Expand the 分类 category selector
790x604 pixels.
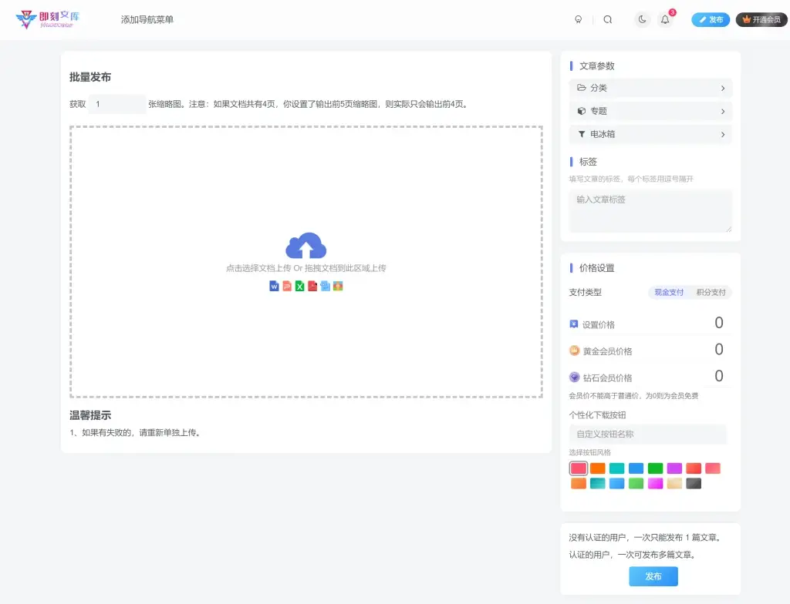tap(650, 88)
